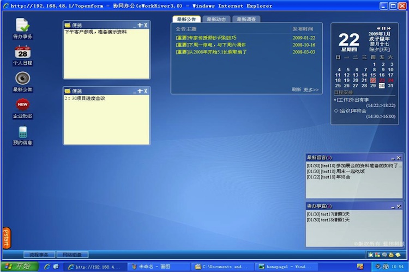The height and width of the screenshot is (272, 409).
Task: Close the 2:30项目进度会议 sticky note
Action: [146, 91]
